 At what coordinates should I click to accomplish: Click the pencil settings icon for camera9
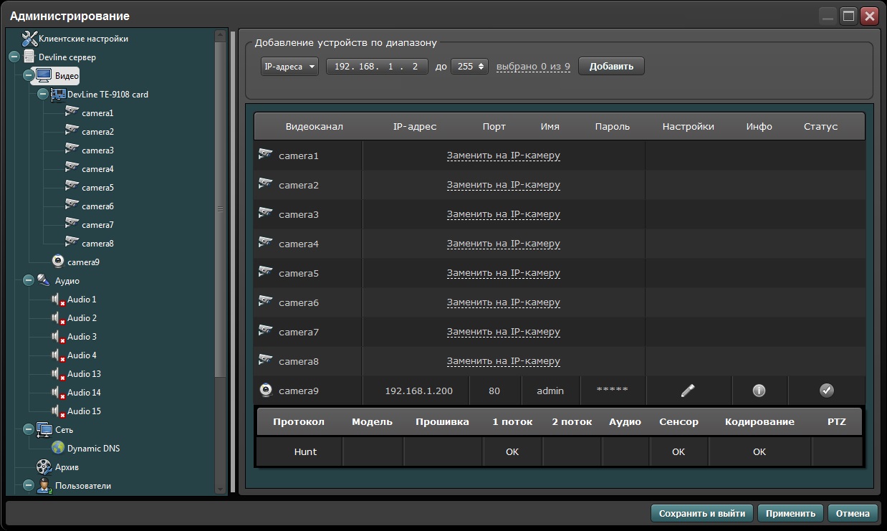[688, 391]
